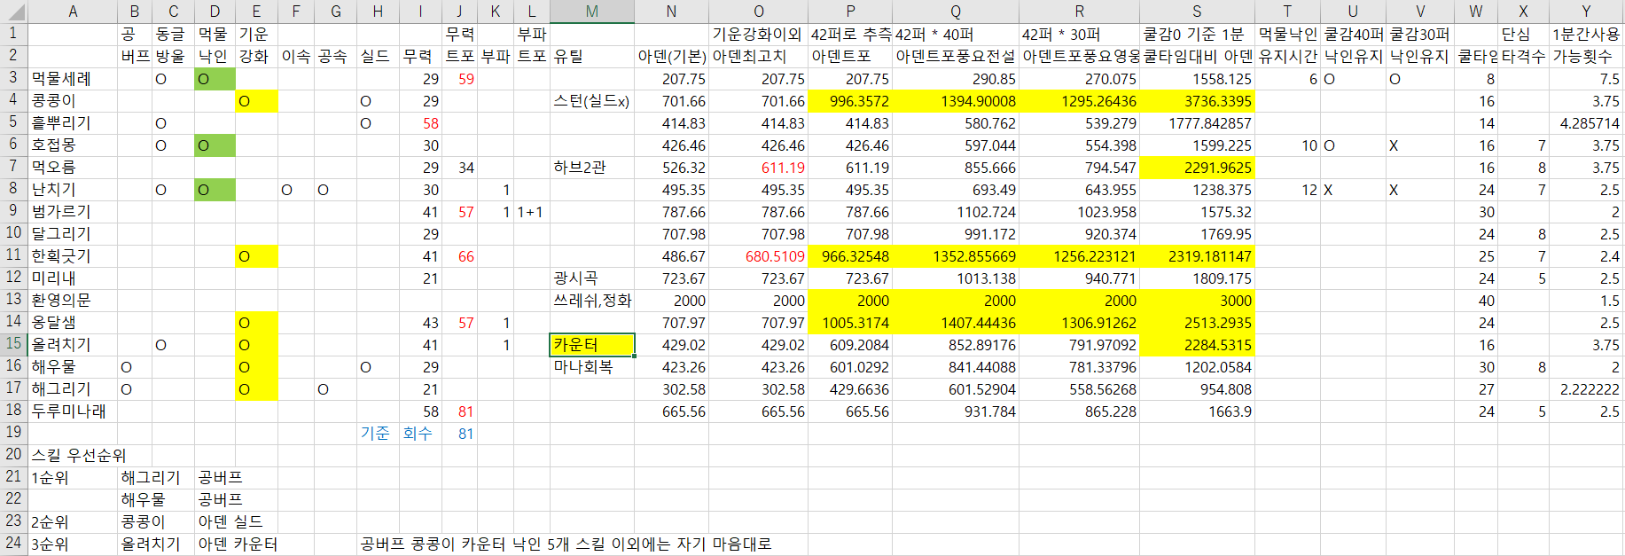1625x556 pixels.
Task: Select the blue 기준 text cell
Action: pos(376,434)
